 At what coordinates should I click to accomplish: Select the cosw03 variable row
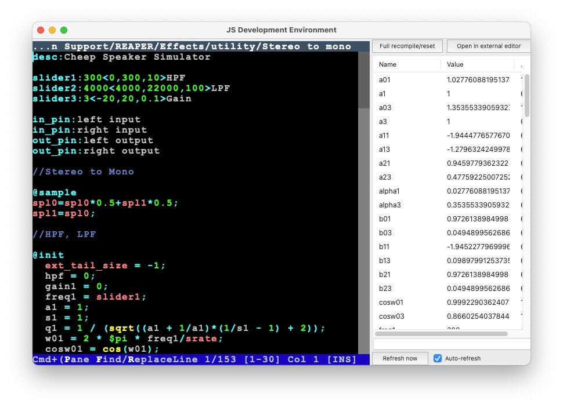point(447,316)
